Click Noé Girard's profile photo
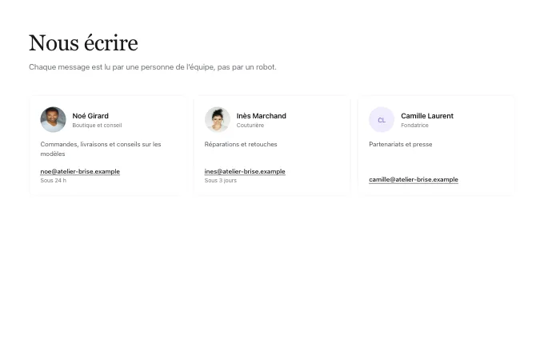The image size is (544, 340). (53, 119)
